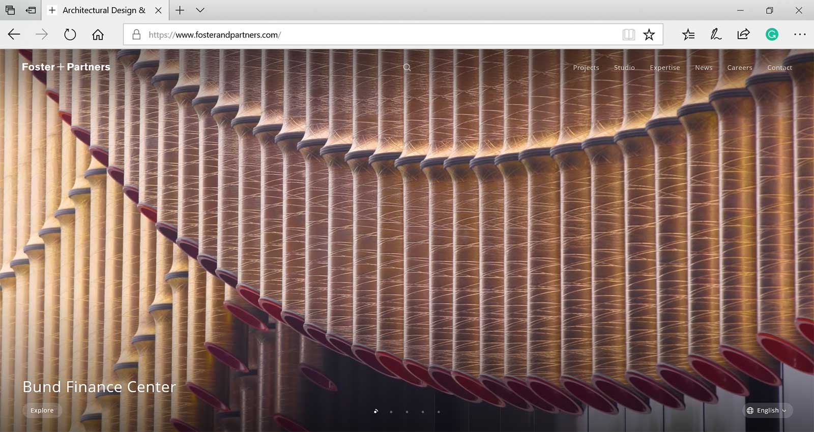Open the Contact menu
This screenshot has height=432, width=814.
pyautogui.click(x=779, y=68)
